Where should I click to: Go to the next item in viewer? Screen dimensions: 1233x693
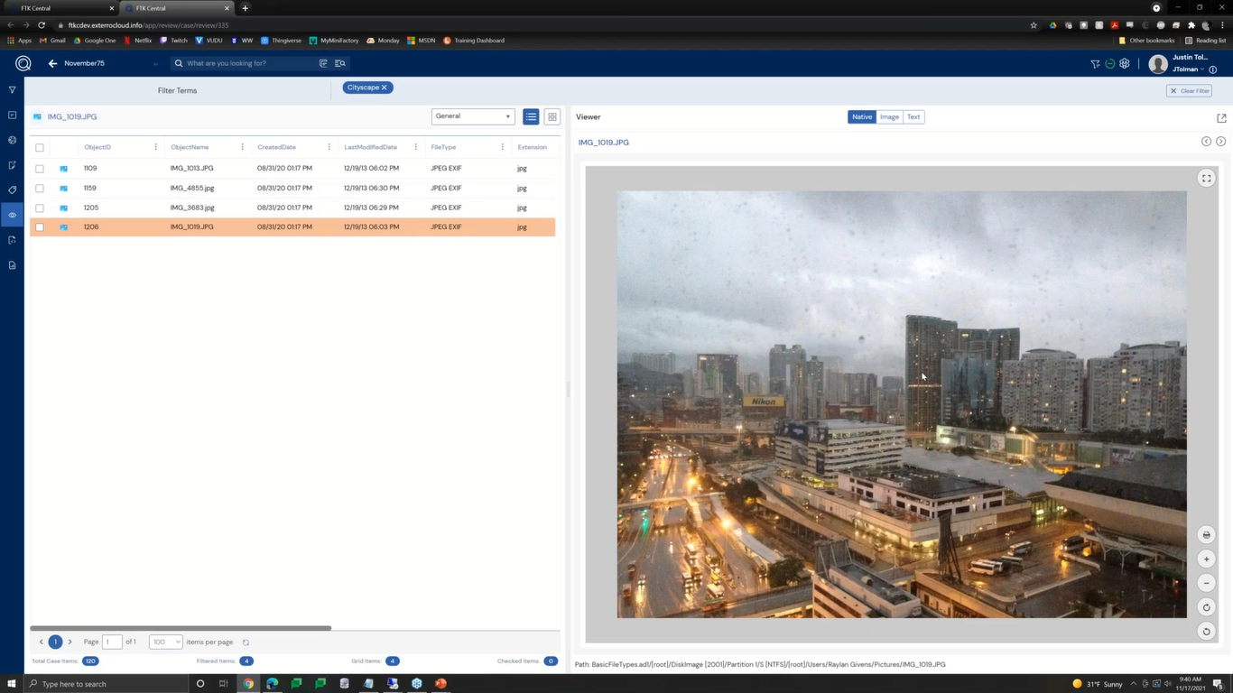tap(1220, 142)
